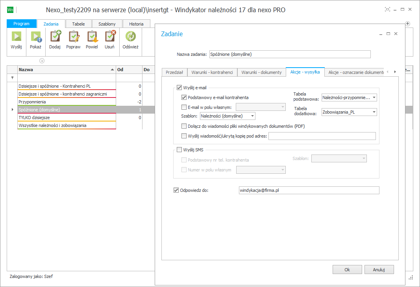
Task: Click the Pokaż preview toolbar icon
Action: [36, 37]
